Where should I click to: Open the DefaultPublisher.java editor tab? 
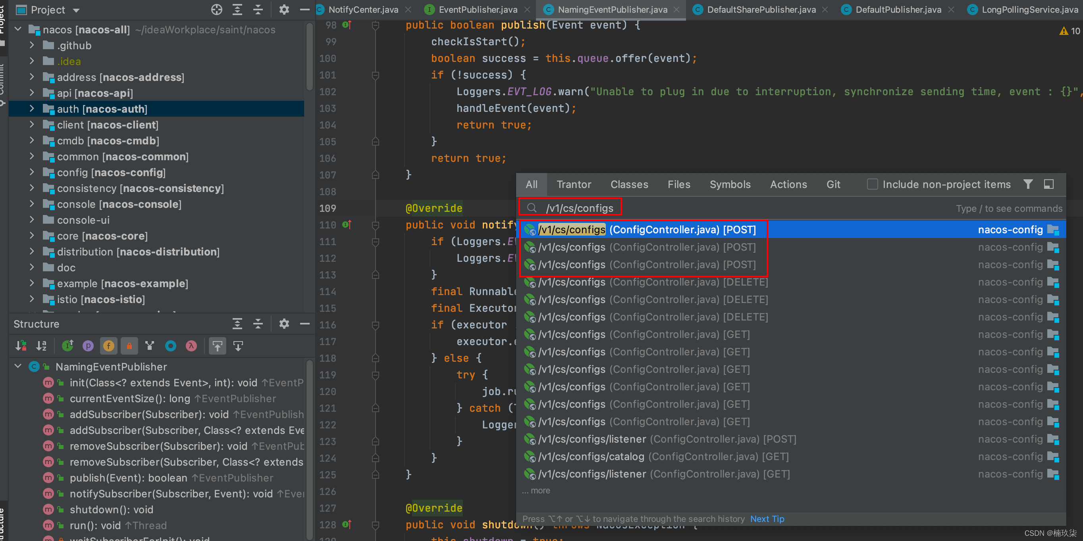coord(898,9)
